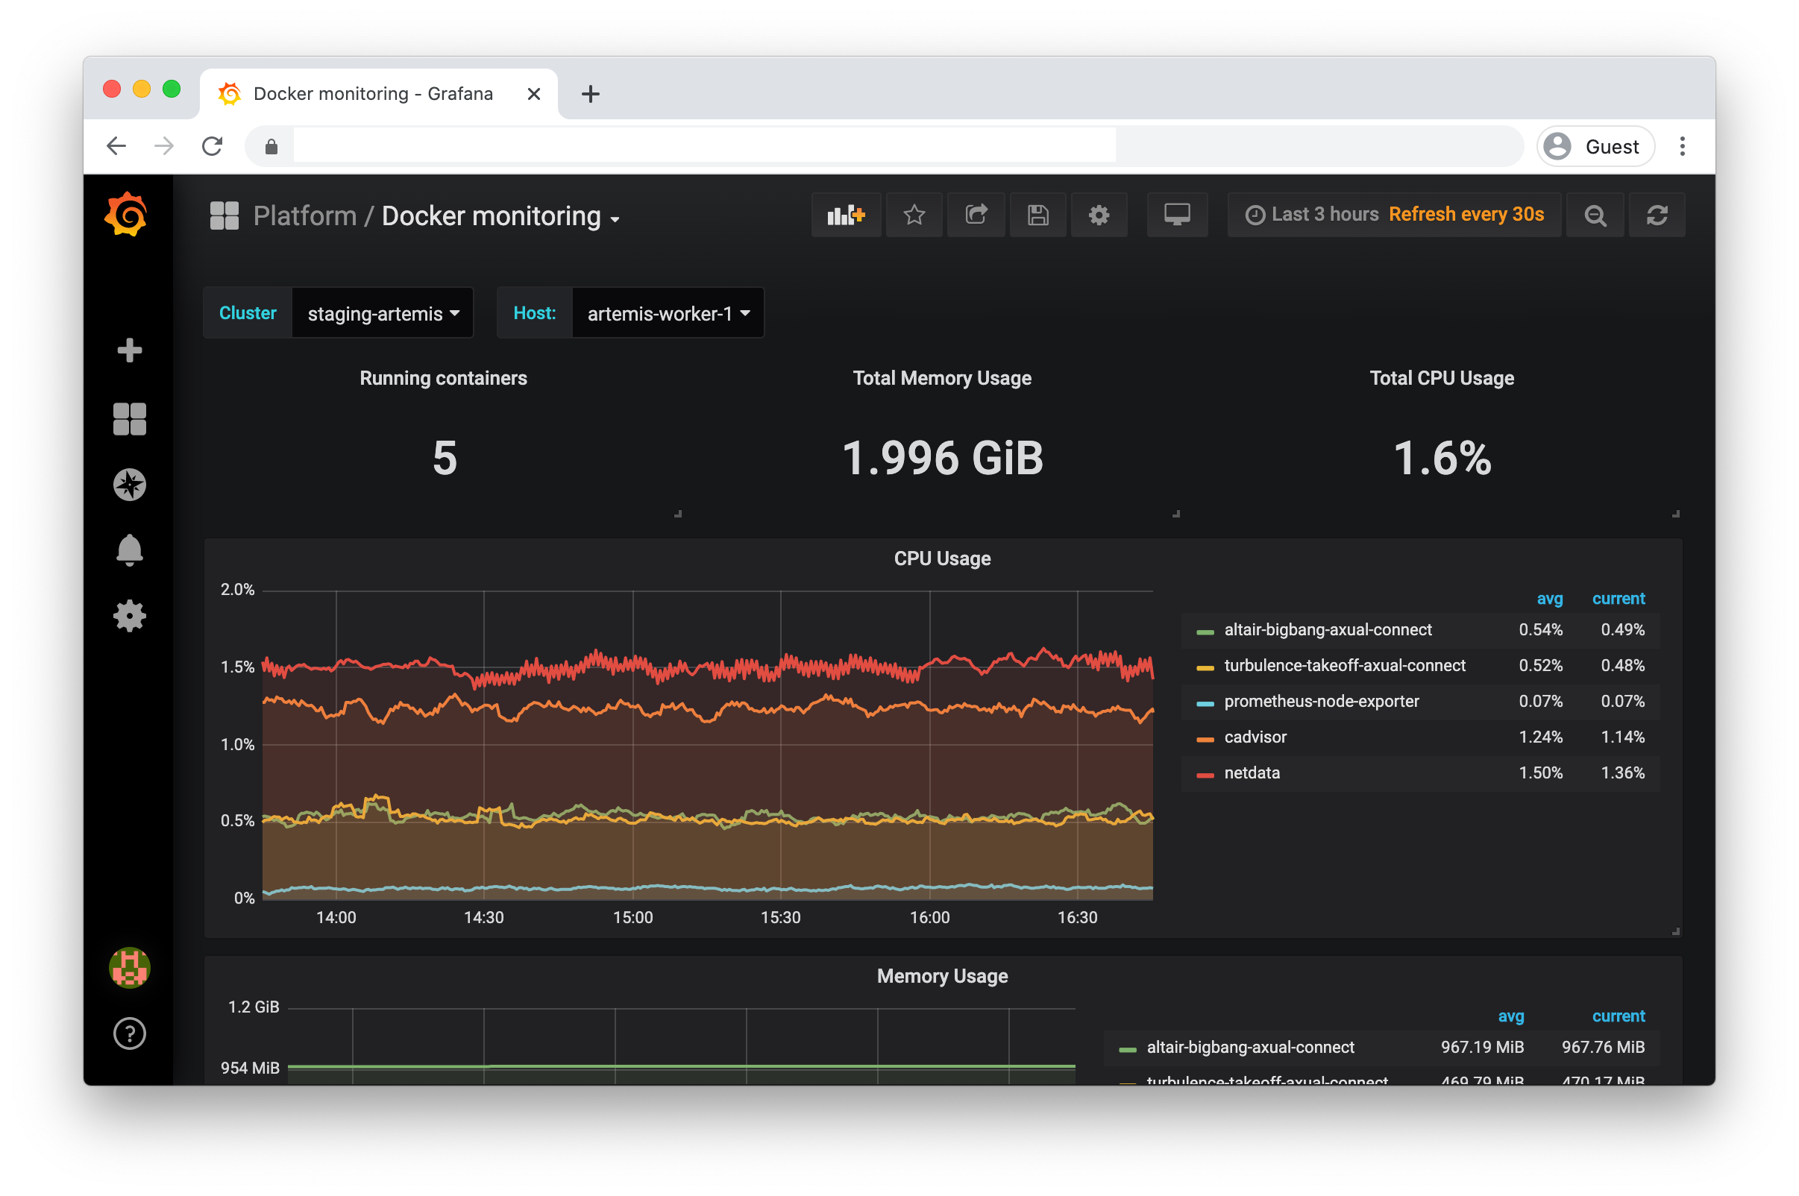The height and width of the screenshot is (1196, 1799).
Task: Sort CPU legend by avg column
Action: tap(1548, 599)
